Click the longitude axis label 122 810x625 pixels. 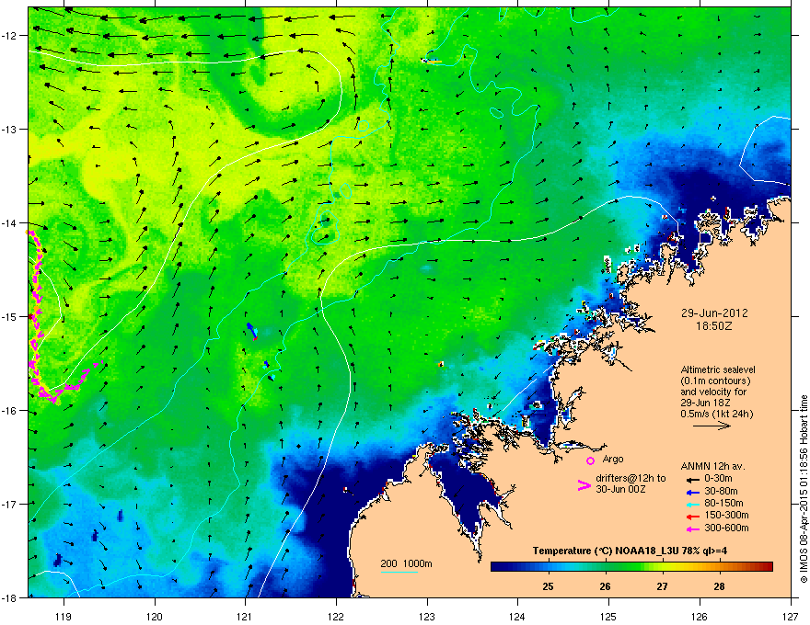(336, 616)
